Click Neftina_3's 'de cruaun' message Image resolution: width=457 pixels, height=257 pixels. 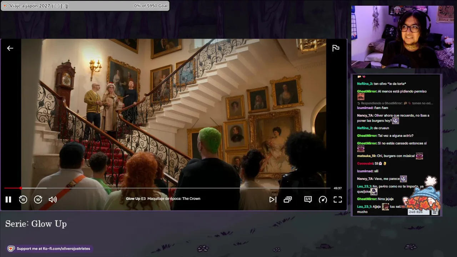[373, 128]
